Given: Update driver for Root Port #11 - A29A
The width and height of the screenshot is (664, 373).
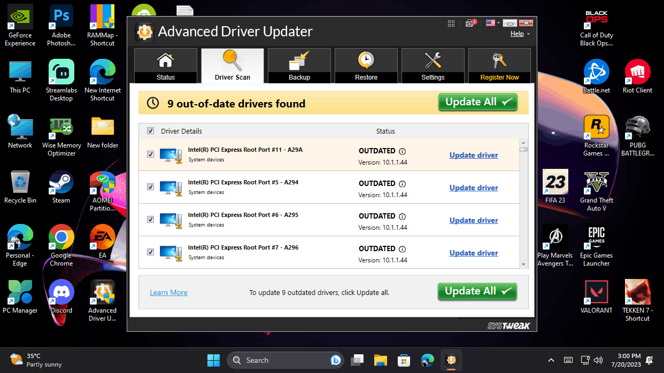Looking at the screenshot, I should point(474,155).
